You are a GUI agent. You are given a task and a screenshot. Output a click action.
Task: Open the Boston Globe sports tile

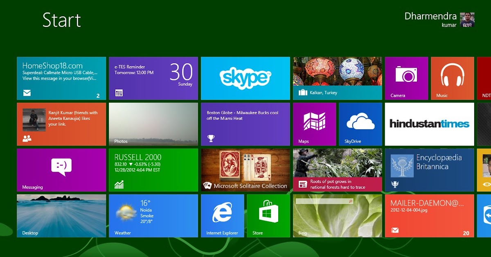tap(245, 124)
